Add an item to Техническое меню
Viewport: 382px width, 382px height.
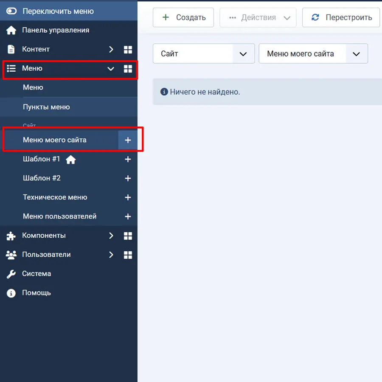[x=128, y=197]
